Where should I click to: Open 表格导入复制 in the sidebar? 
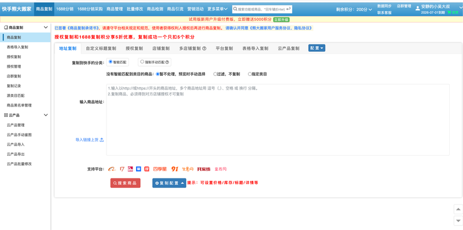tap(17, 47)
